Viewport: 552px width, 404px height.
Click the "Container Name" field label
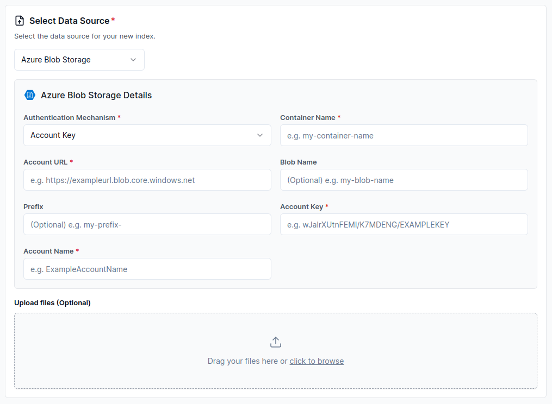(307, 117)
